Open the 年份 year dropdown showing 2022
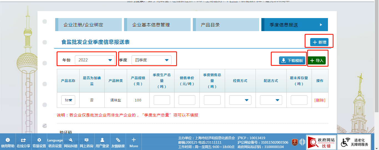The height and width of the screenshot is (150, 379). (95, 60)
